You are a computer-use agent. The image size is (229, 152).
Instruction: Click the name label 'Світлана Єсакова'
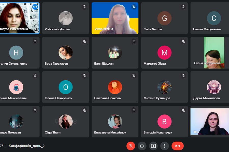[x=107, y=98]
